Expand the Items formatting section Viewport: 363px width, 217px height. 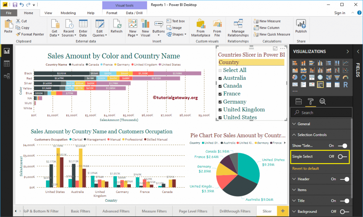click(302, 190)
